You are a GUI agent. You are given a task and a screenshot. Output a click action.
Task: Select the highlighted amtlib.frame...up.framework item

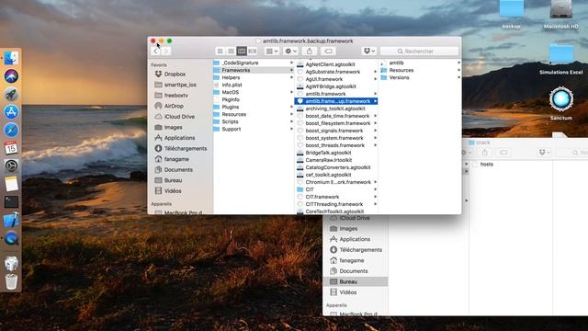coord(336,101)
